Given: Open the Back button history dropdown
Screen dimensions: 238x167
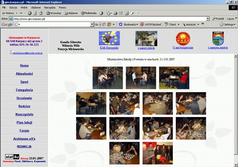Looking at the screenshot, I should (x=17, y=13).
